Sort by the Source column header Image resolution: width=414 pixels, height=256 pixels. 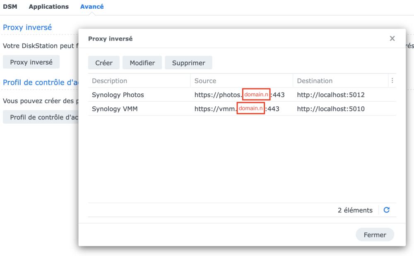click(x=205, y=81)
